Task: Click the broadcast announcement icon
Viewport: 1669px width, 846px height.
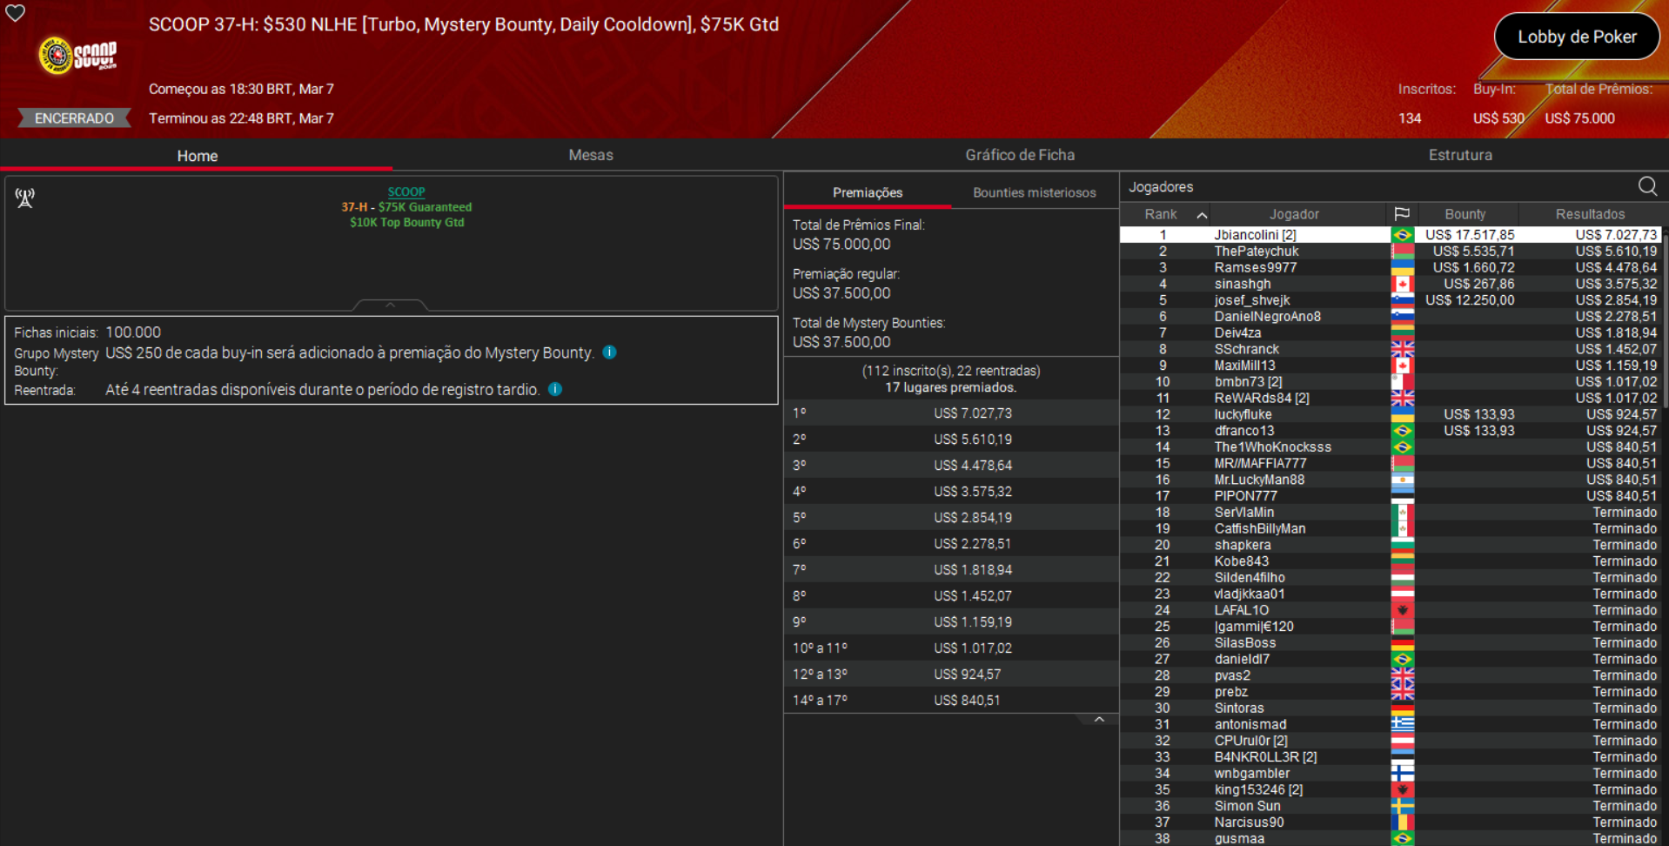Action: tap(24, 198)
